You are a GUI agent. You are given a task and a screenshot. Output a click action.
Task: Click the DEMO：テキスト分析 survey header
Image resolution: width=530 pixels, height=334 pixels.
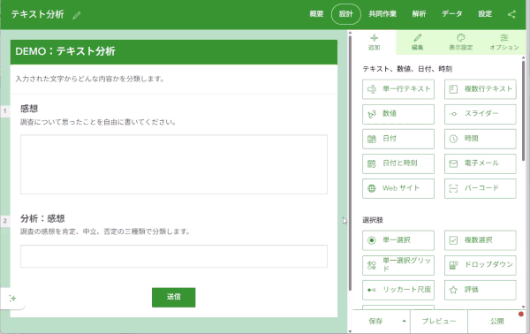[174, 52]
